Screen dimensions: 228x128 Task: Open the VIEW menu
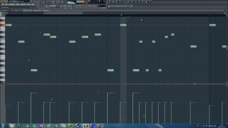17,5
